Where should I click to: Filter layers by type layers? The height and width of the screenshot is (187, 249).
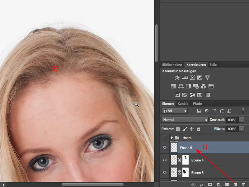pyautogui.click(x=214, y=111)
